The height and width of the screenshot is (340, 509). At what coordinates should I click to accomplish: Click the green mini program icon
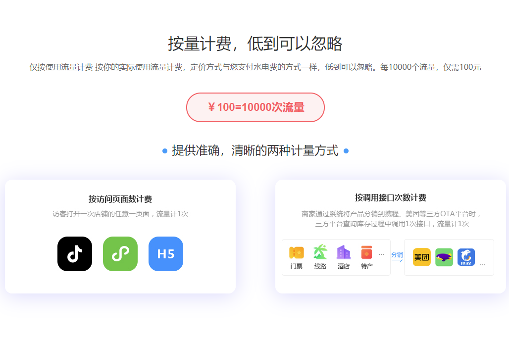pyautogui.click(x=120, y=254)
